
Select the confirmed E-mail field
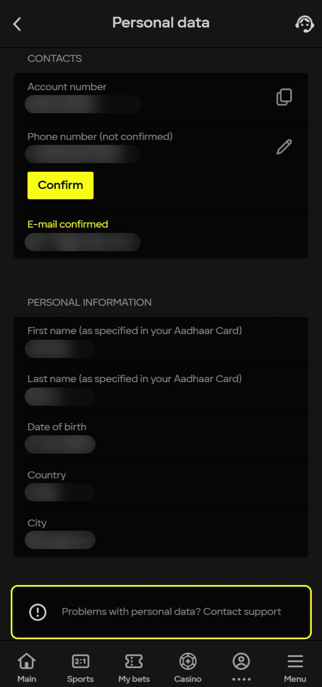click(82, 242)
